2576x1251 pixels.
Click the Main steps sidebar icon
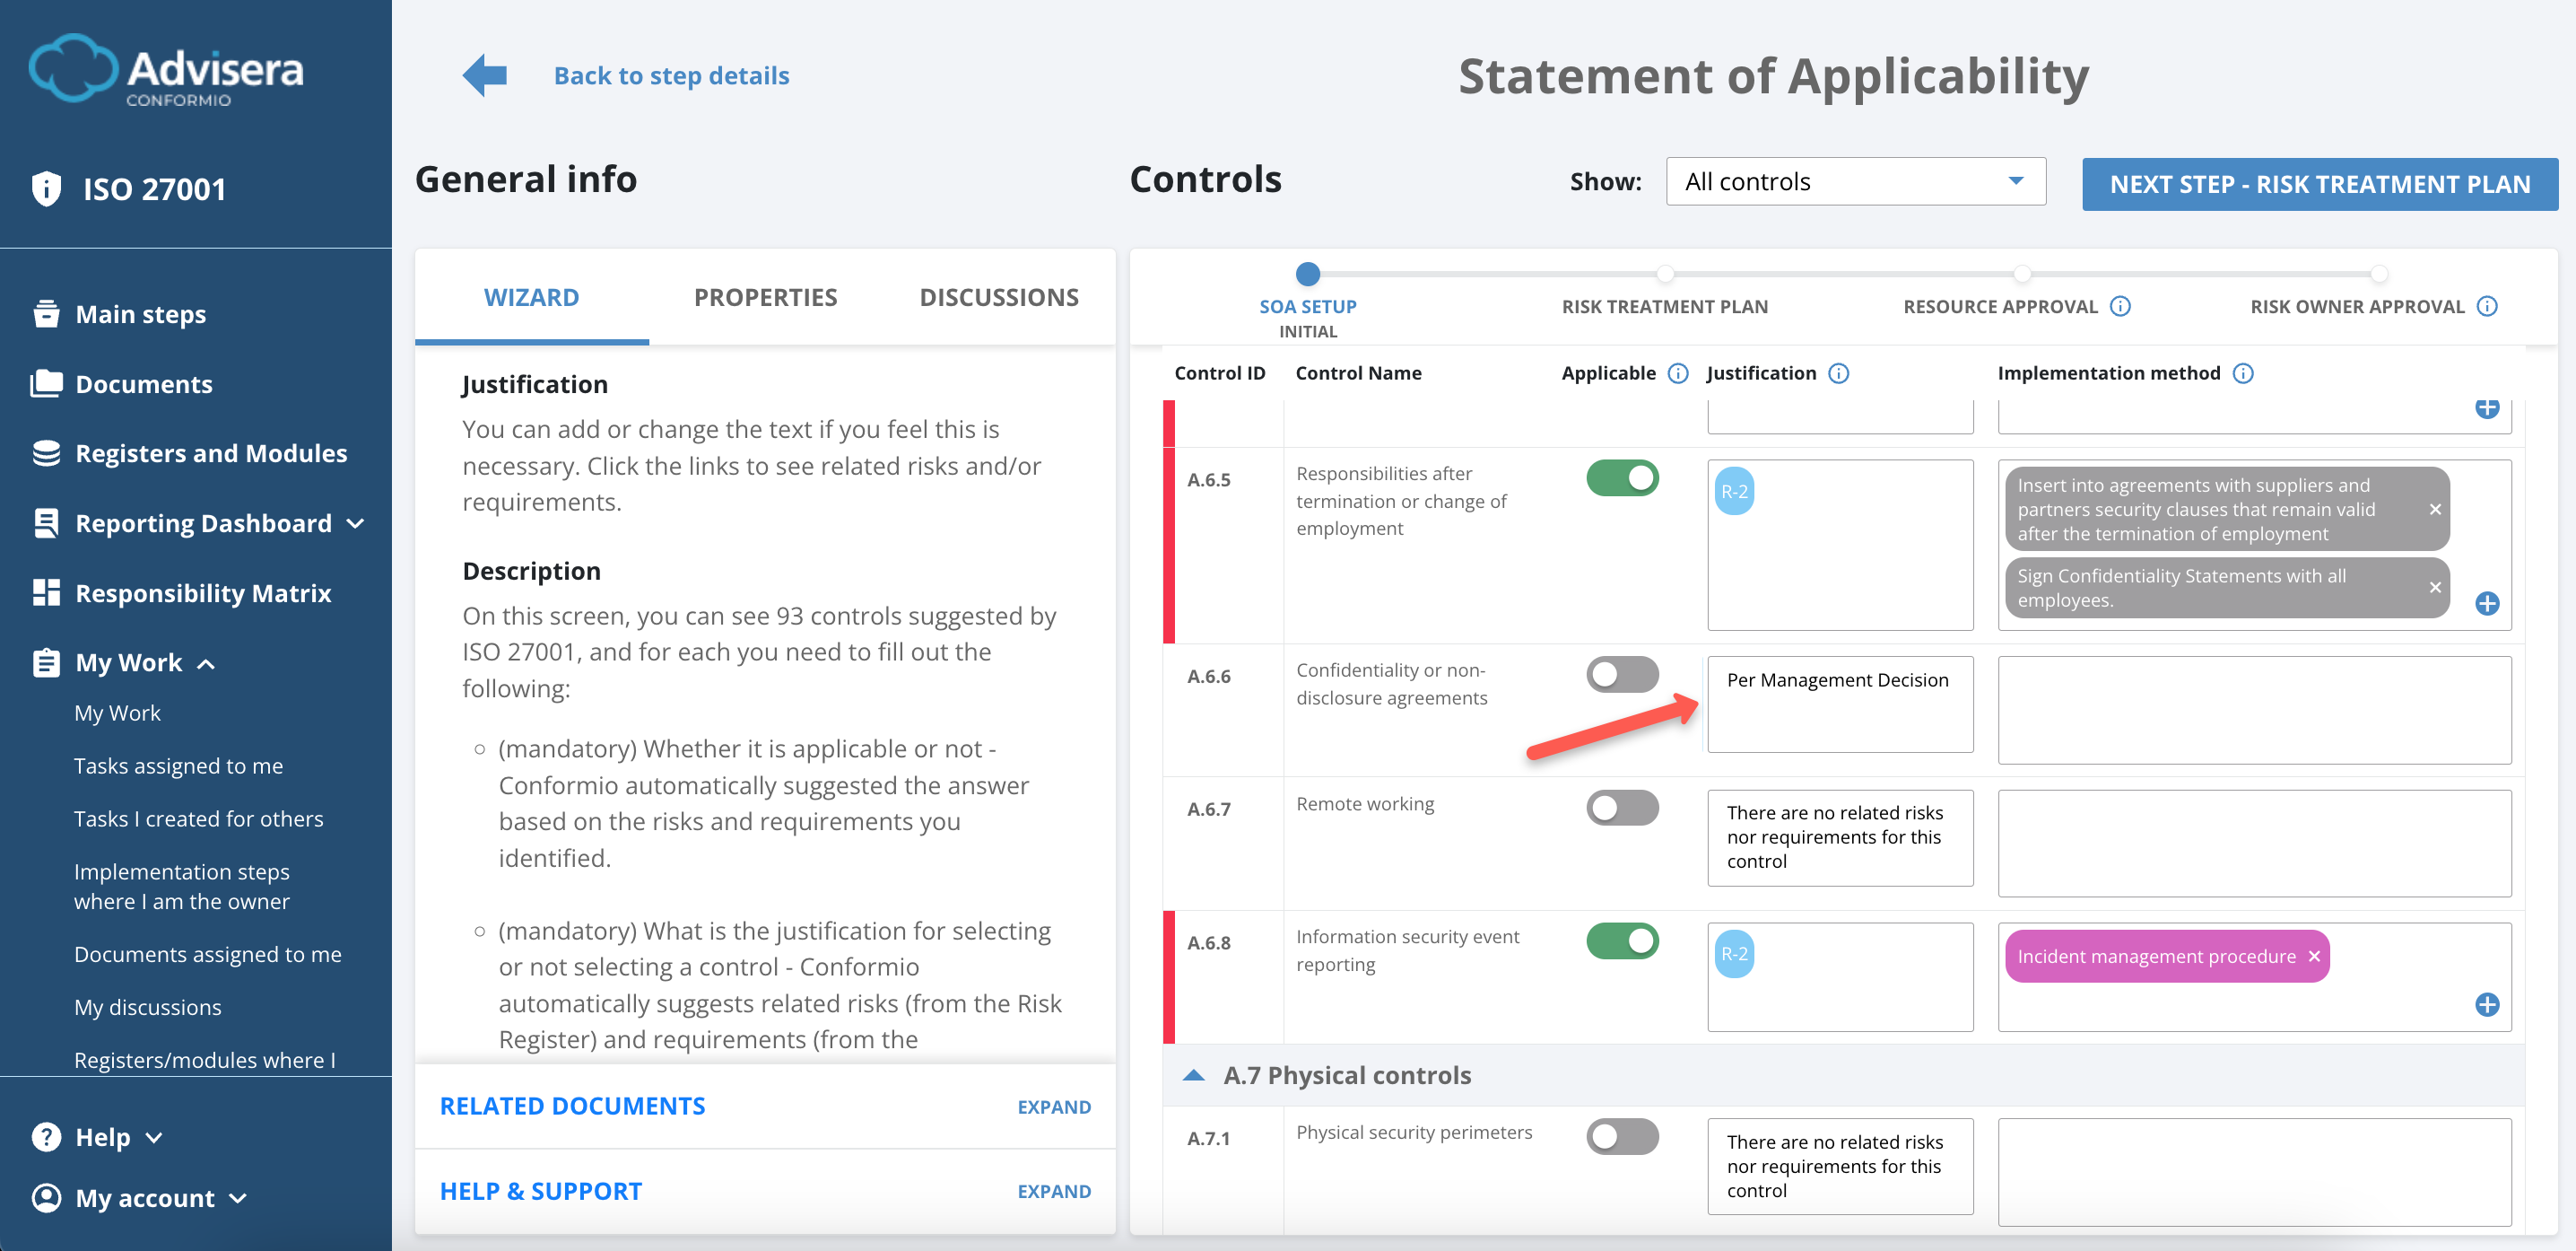coord(47,313)
